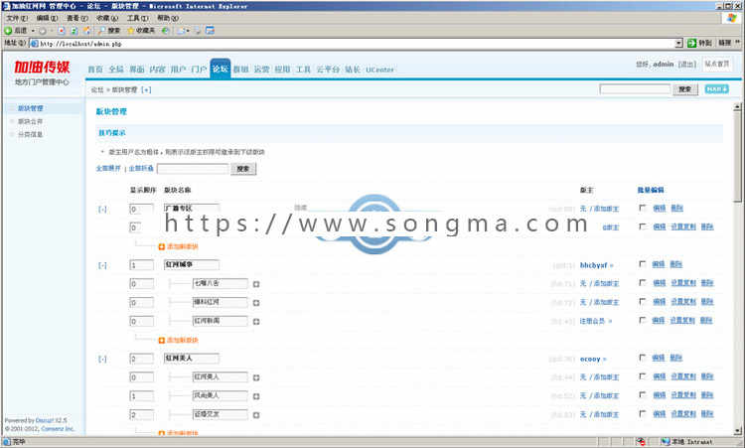This screenshot has width=745, height=448.
Task: Open the Back button history dropdown arrow
Action: 33,31
